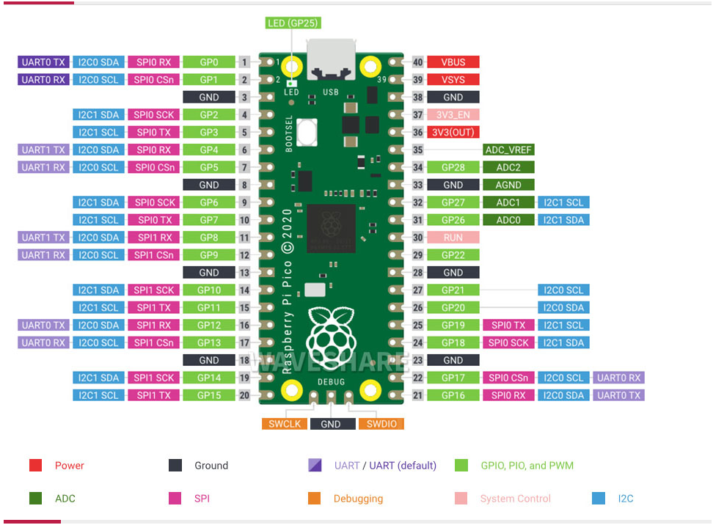The width and height of the screenshot is (713, 525).
Task: Click the red Power legend swatch
Action: [35, 465]
